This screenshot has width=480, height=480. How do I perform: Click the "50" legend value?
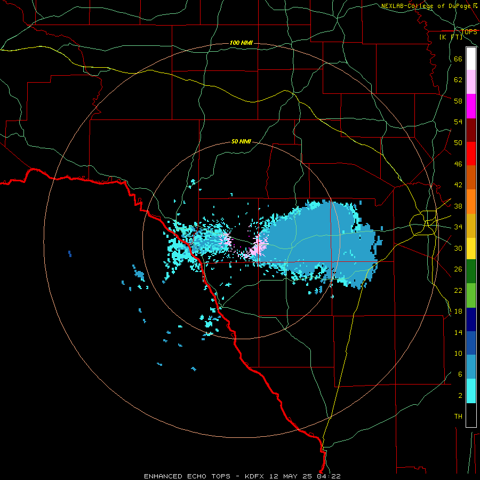click(x=458, y=143)
